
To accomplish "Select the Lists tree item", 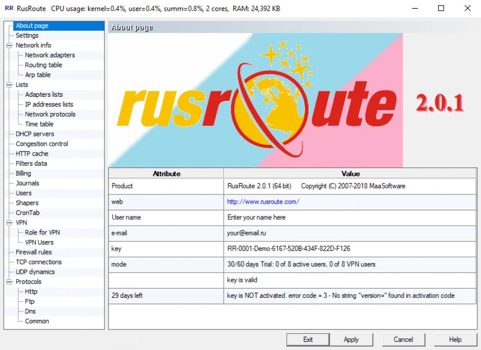I will 21,84.
